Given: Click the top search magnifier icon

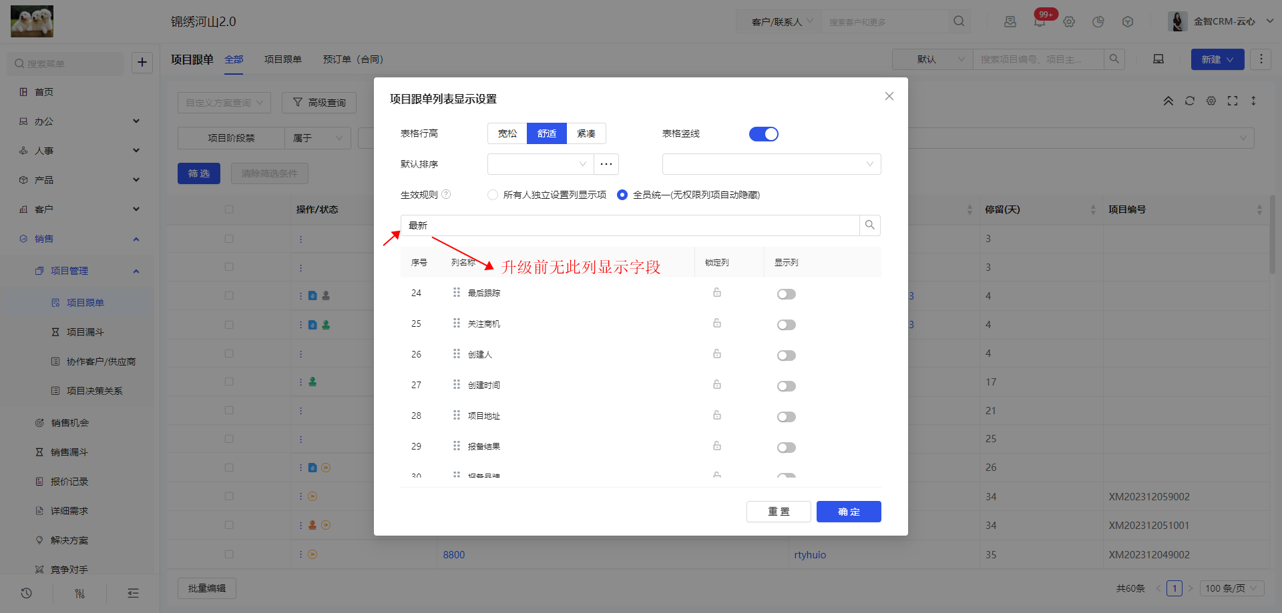Looking at the screenshot, I should click(x=959, y=21).
